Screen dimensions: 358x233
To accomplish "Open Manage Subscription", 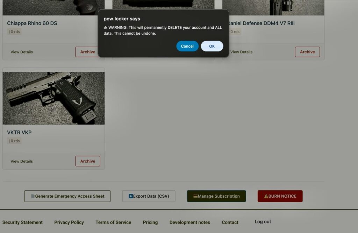I will pyautogui.click(x=216, y=196).
